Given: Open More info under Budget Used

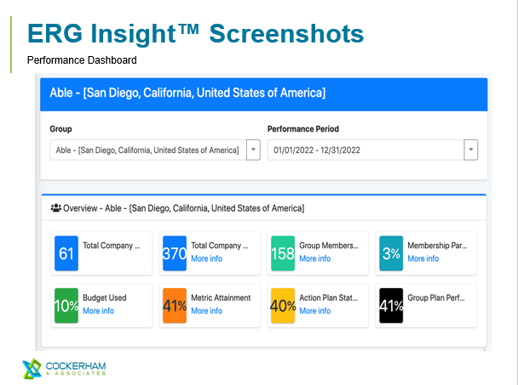Looking at the screenshot, I should pos(99,311).
